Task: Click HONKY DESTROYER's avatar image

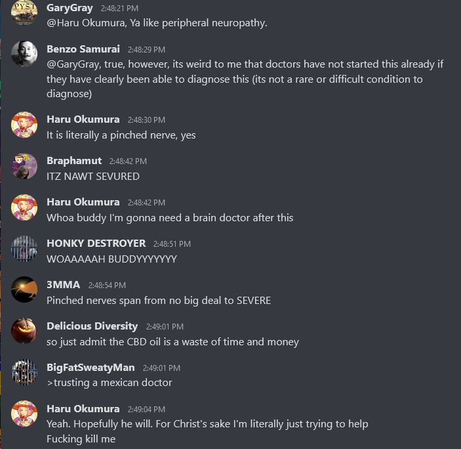Action: coord(24,248)
